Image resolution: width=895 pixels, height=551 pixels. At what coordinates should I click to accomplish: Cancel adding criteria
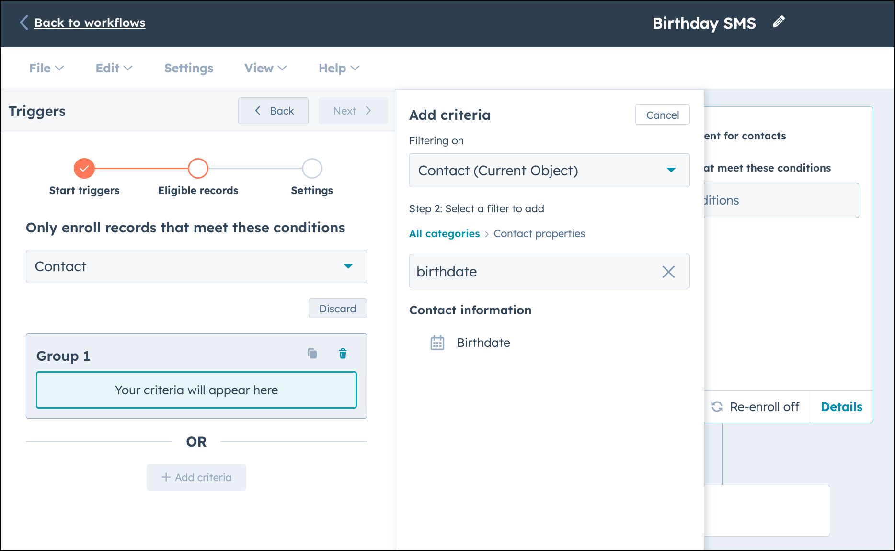(662, 115)
